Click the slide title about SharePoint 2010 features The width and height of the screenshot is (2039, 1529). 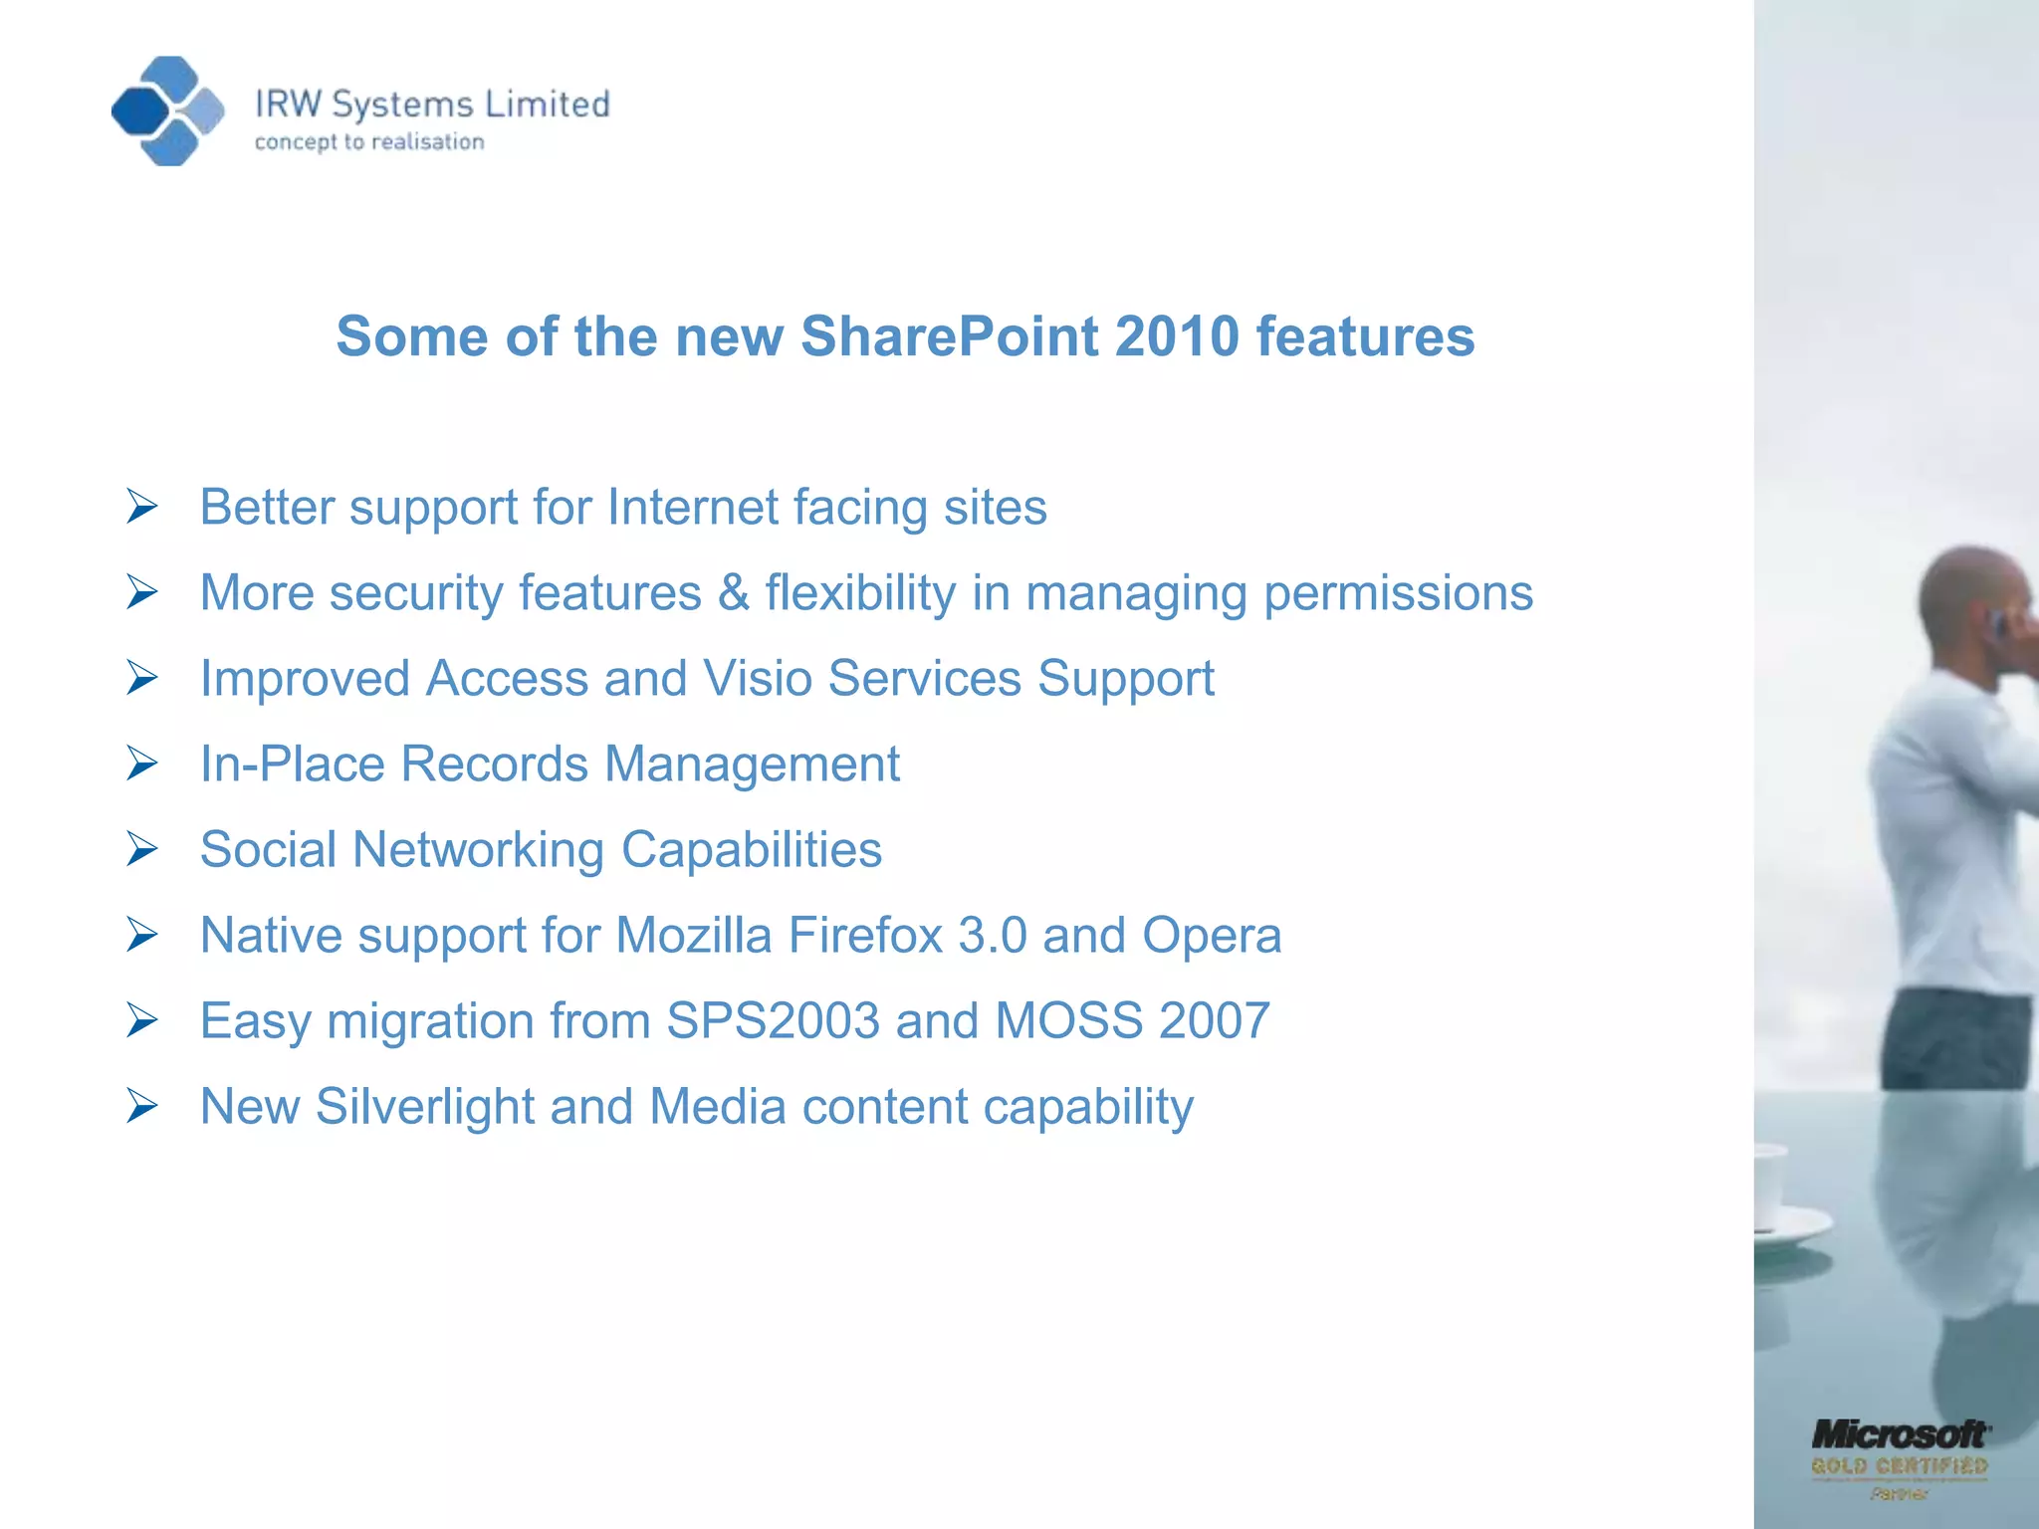[x=905, y=336]
